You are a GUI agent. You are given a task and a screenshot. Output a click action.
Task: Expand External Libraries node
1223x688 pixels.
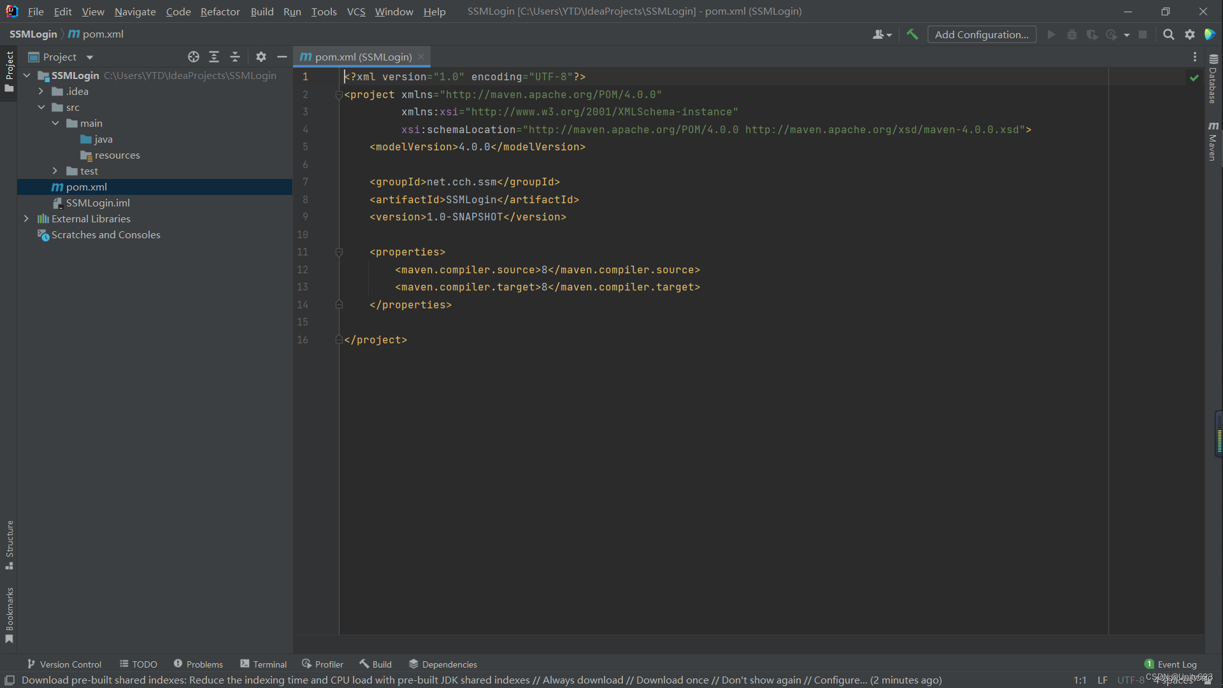pos(26,219)
